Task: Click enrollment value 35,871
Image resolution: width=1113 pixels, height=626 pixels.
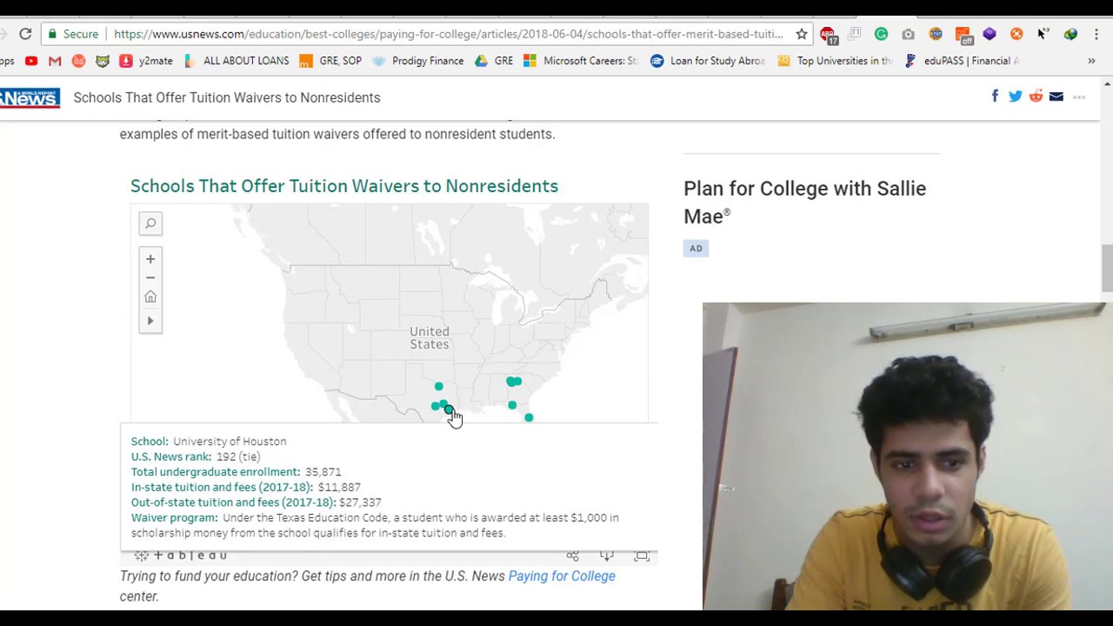Action: pos(323,472)
